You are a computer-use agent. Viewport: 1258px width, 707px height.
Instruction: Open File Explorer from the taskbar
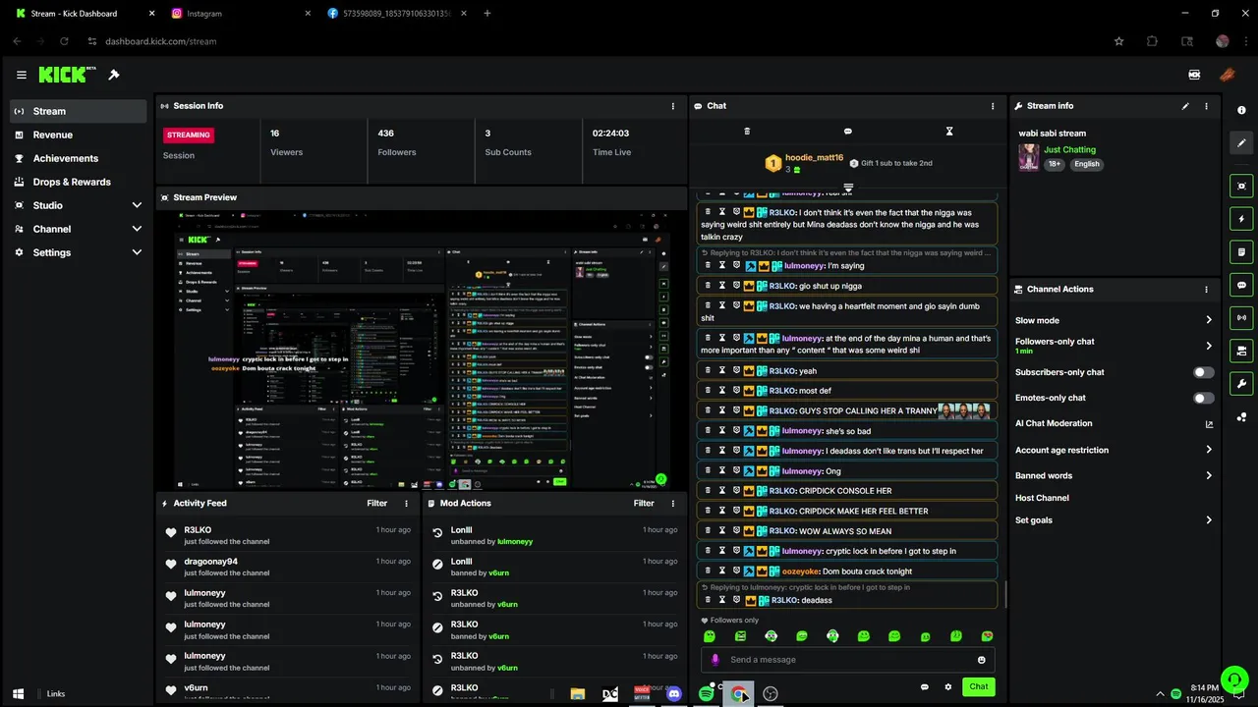[x=578, y=693]
